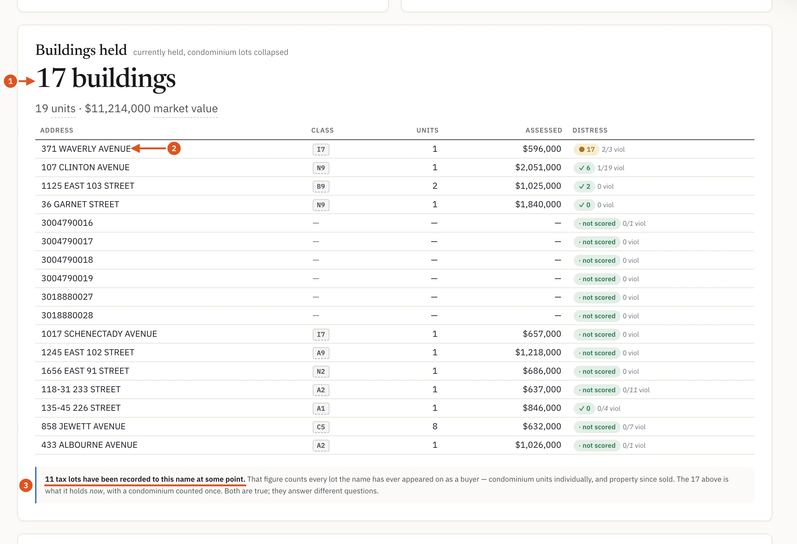Click the '11 tax lots have been recorded' note
Screen dimensions: 797x544
[x=145, y=479]
